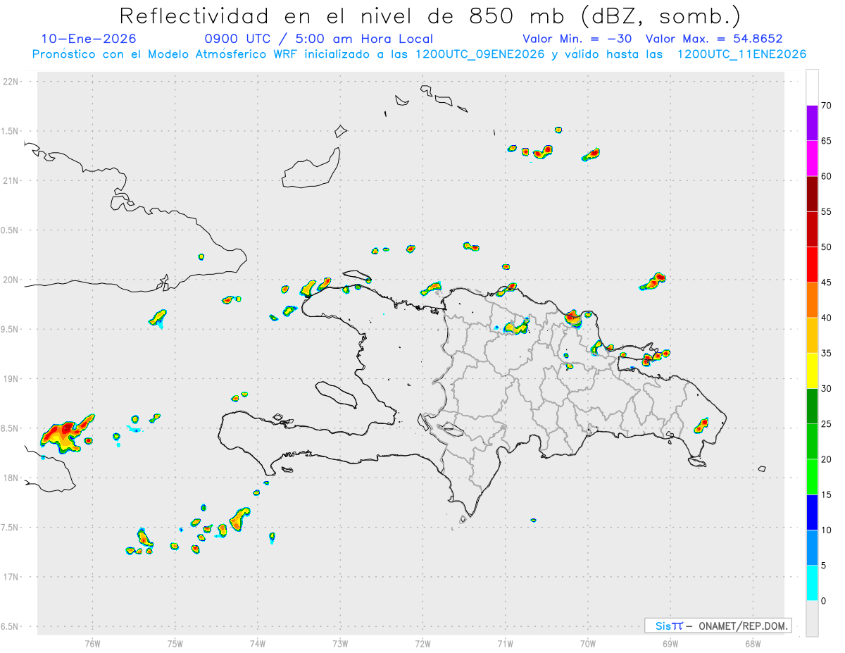
Task: Click the longitude label '71W'
Action: [505, 643]
